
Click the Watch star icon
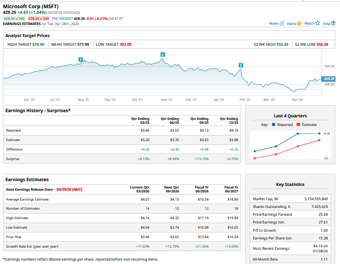[318, 23]
